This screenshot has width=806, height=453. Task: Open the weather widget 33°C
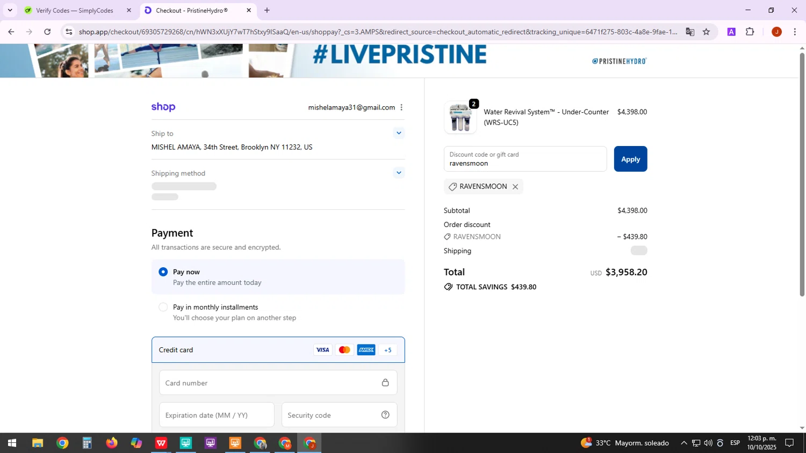point(625,443)
